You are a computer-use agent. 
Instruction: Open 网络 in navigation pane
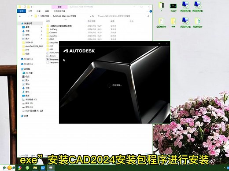24,116
